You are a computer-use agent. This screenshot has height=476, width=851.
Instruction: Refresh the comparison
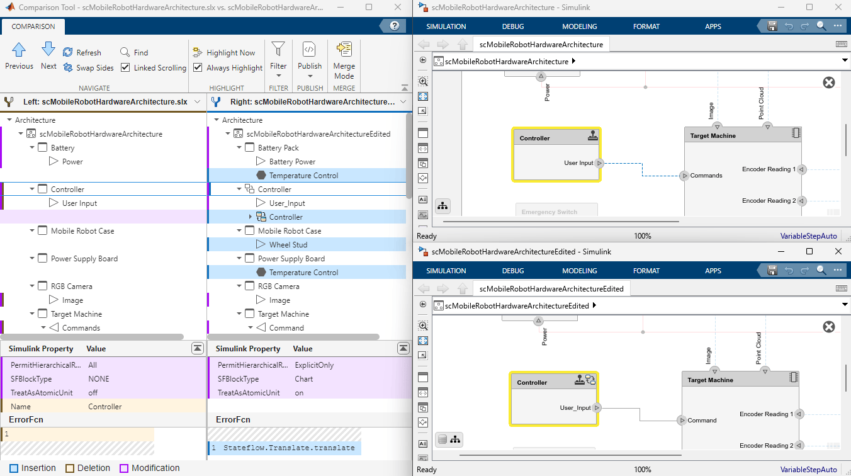[82, 52]
